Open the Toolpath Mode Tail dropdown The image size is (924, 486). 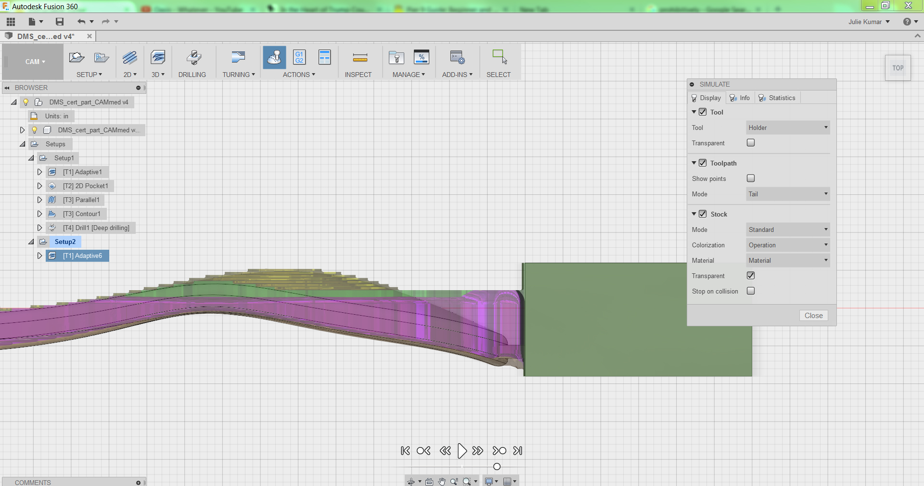pos(788,194)
